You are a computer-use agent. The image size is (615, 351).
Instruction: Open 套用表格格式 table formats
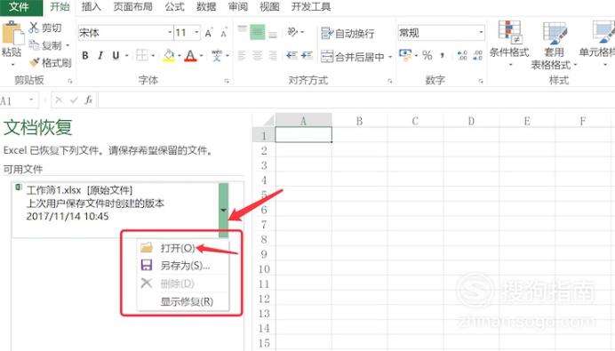[554, 45]
